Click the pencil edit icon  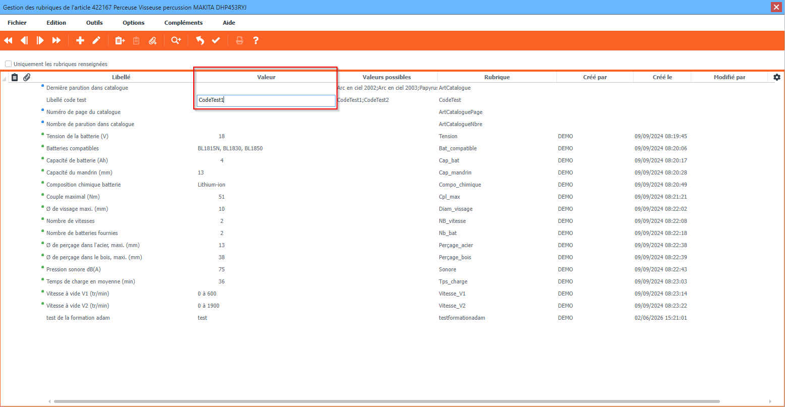(96, 40)
